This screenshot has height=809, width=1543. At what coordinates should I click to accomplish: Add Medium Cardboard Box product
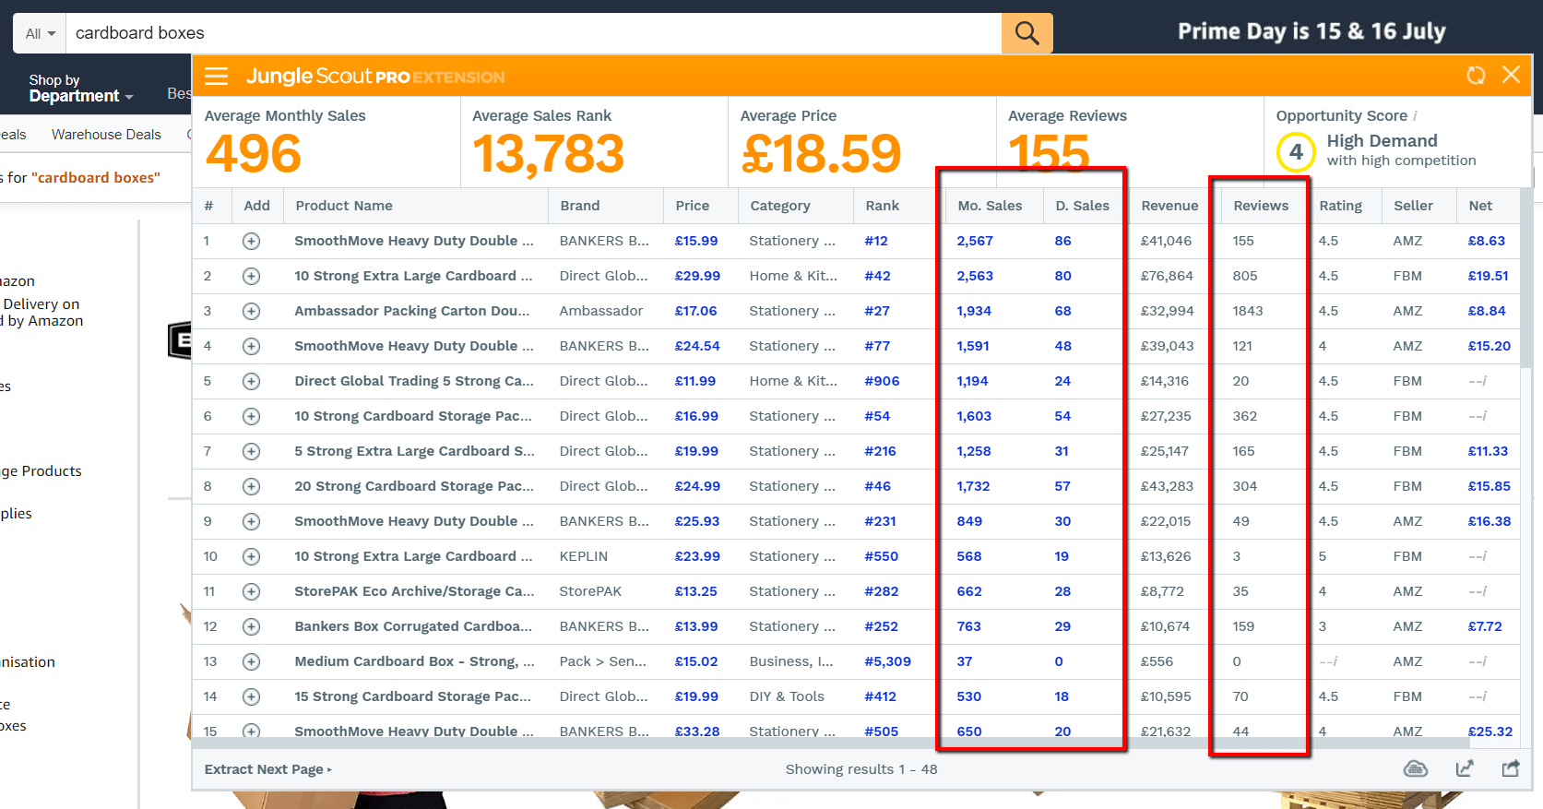coord(251,661)
